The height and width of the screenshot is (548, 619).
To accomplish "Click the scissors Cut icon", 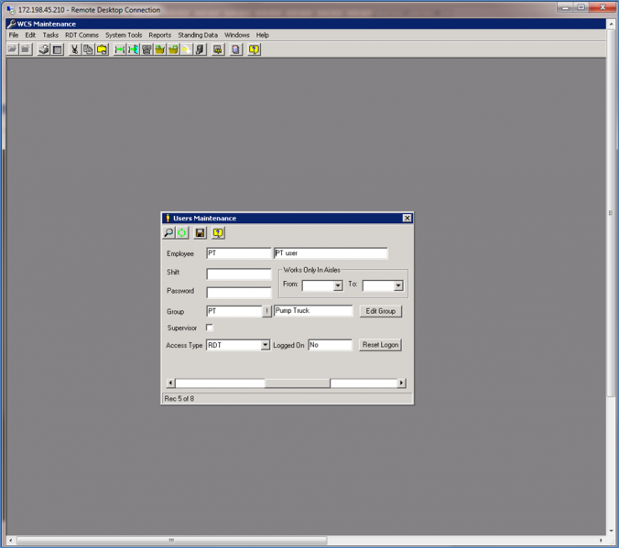I will pos(74,49).
